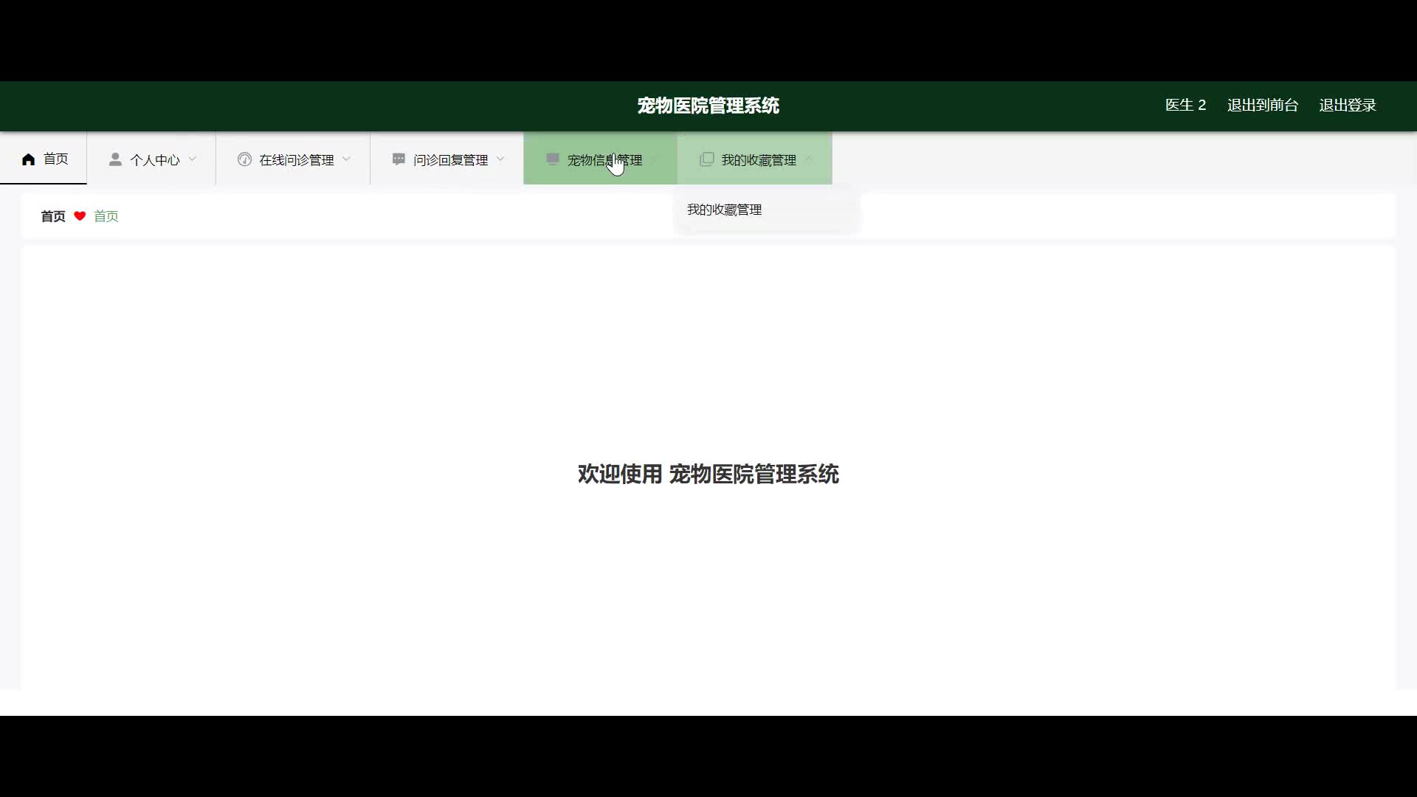Expand the 在线问诊管理 dropdown chevron

click(347, 159)
